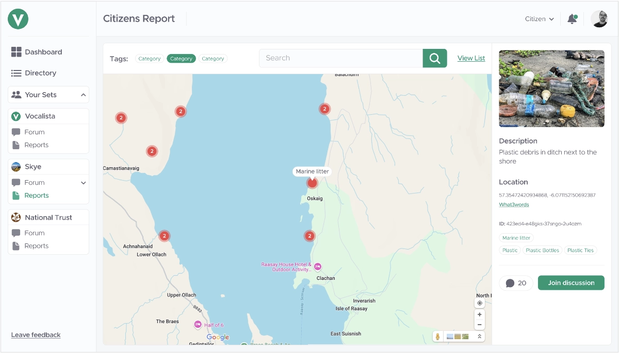Click the green search magnifier button

tap(434, 58)
